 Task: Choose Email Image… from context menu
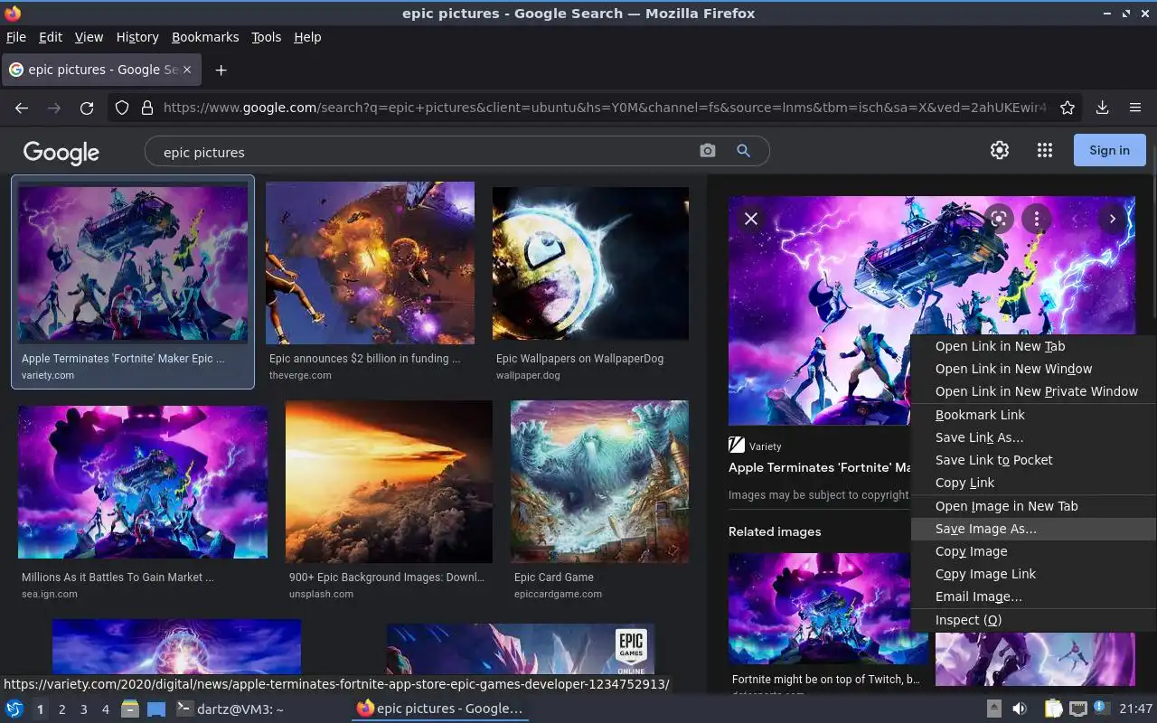pos(1033,596)
